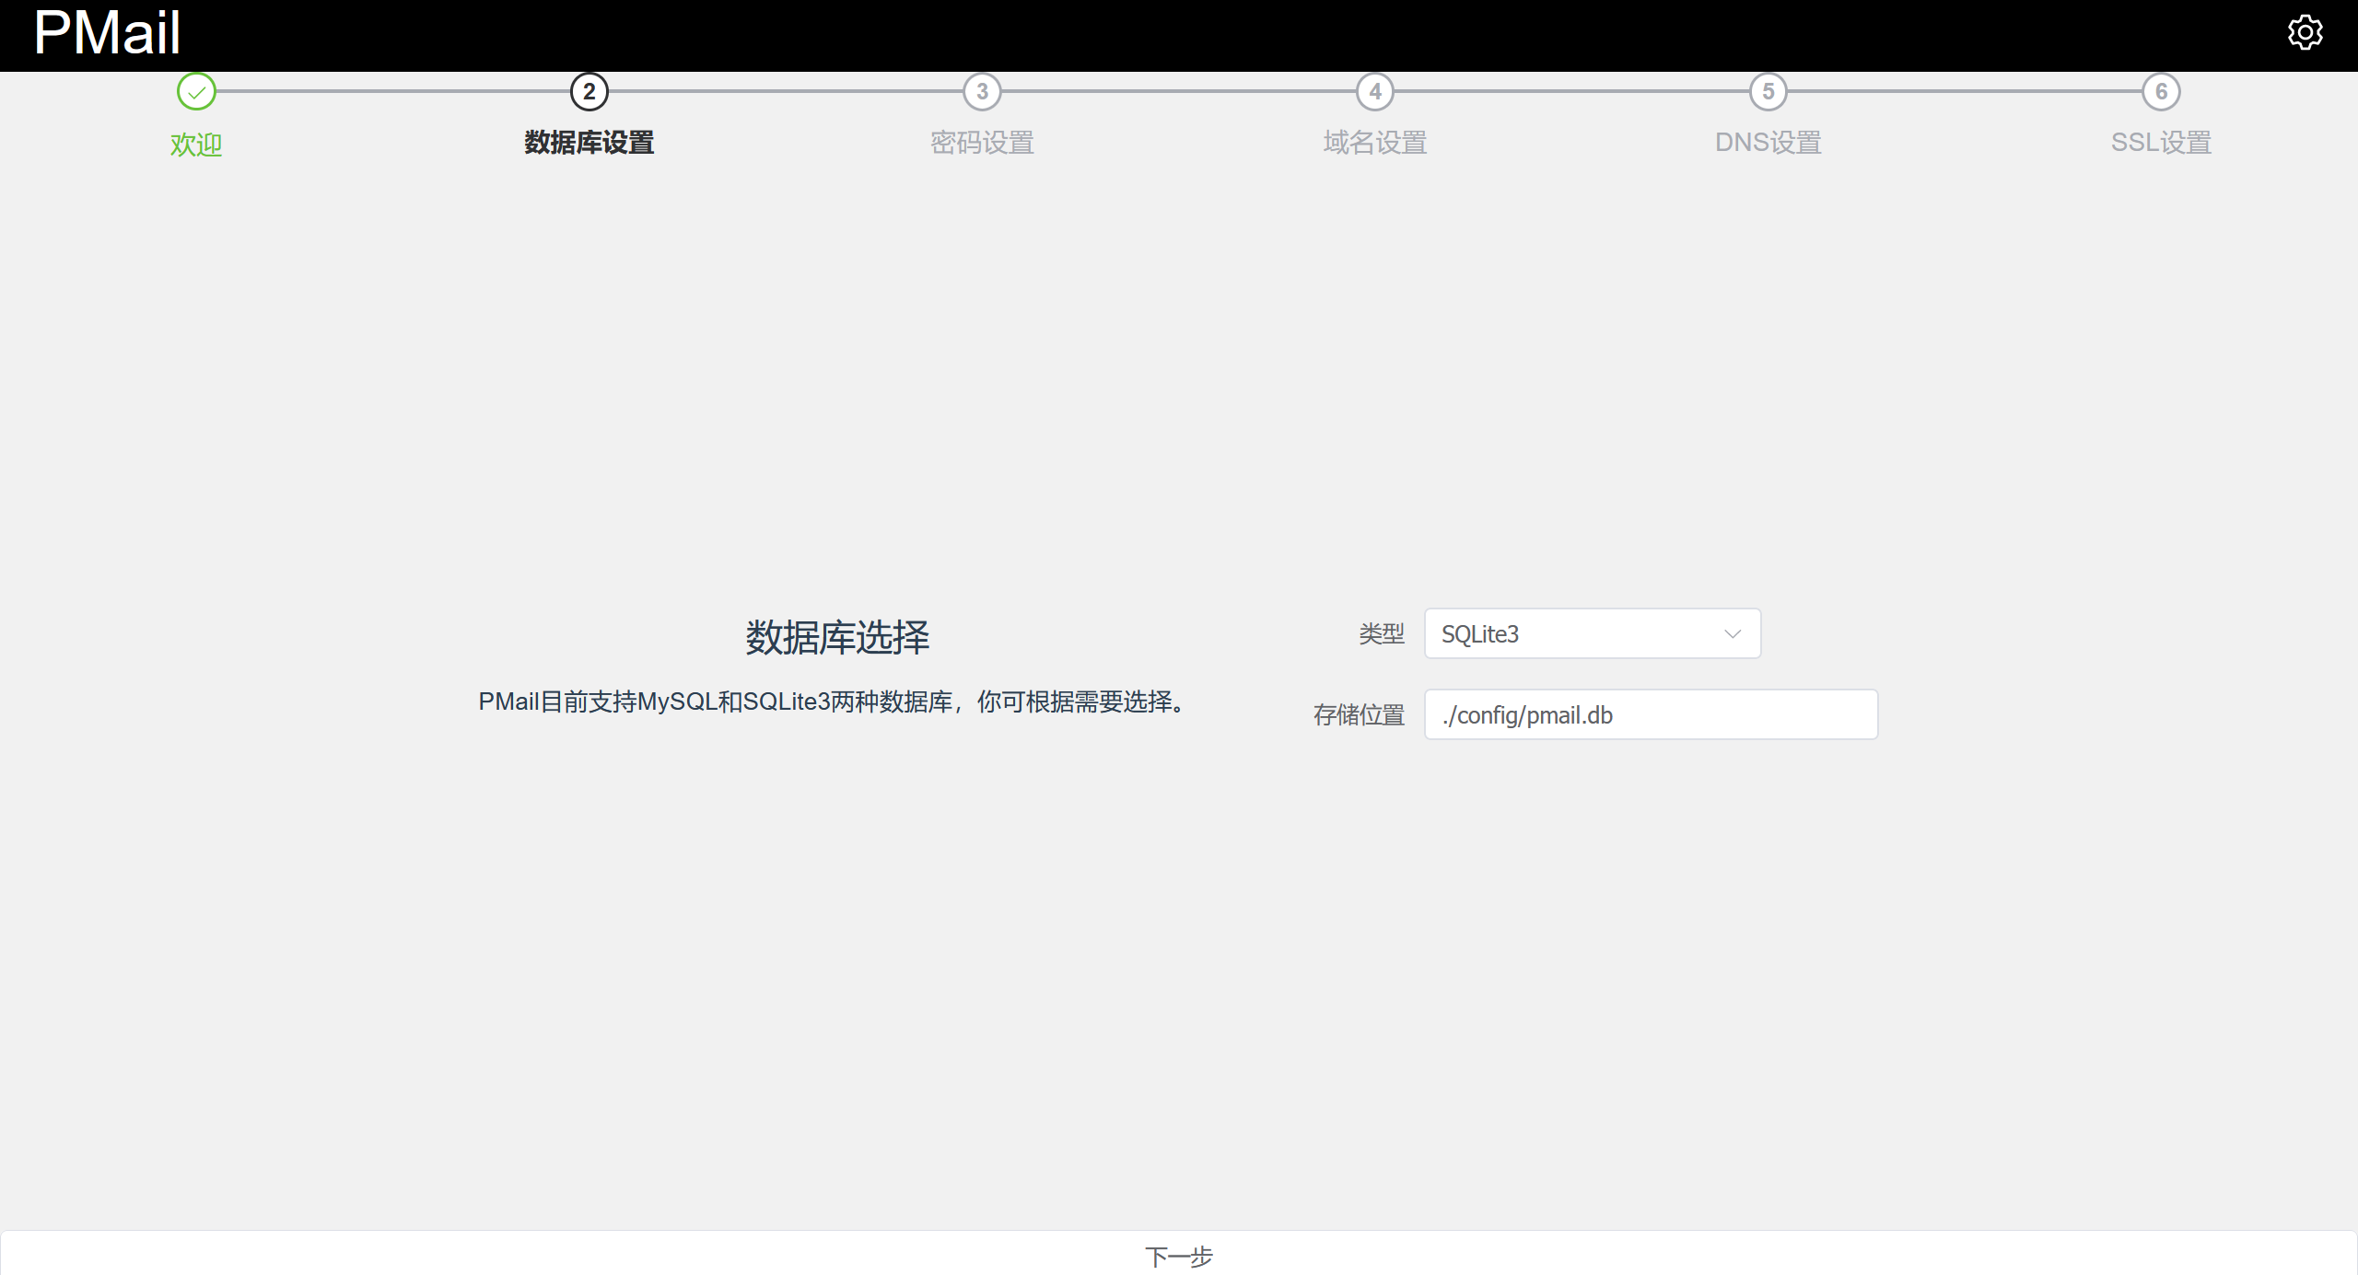Image resolution: width=2358 pixels, height=1275 pixels.
Task: Click the 存储位置 field label
Action: (1359, 714)
